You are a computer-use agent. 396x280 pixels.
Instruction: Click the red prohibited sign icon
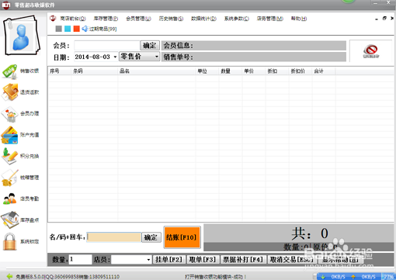click(370, 51)
